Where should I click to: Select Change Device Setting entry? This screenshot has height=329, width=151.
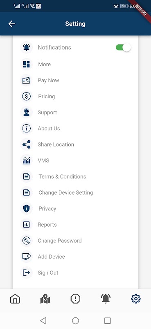tap(65, 192)
